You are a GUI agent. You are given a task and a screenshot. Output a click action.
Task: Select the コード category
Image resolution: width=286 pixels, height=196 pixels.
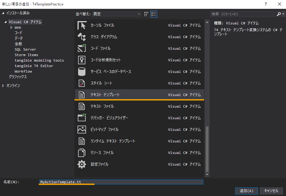(x=18, y=33)
